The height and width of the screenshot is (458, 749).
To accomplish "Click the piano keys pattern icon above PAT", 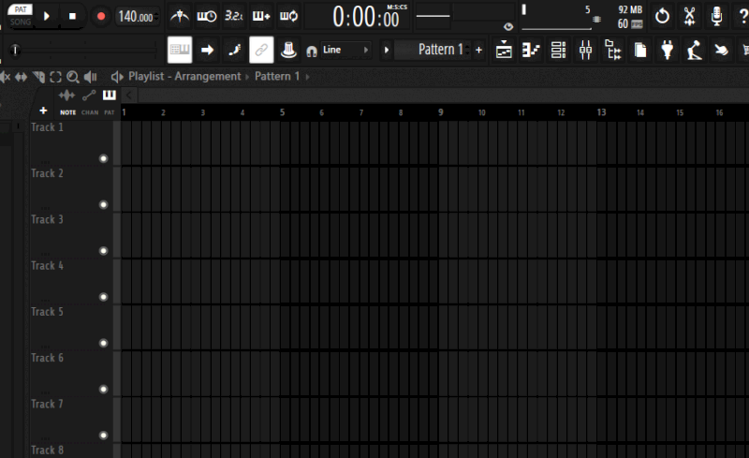I will coord(110,95).
